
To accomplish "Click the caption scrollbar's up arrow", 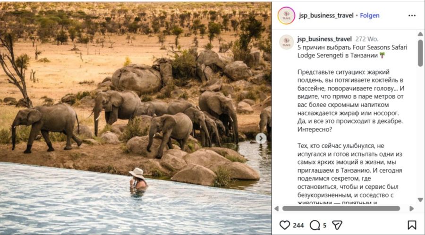I will point(420,34).
